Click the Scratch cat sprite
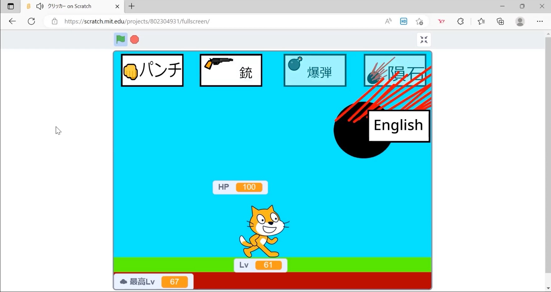551x292 pixels. (264, 231)
